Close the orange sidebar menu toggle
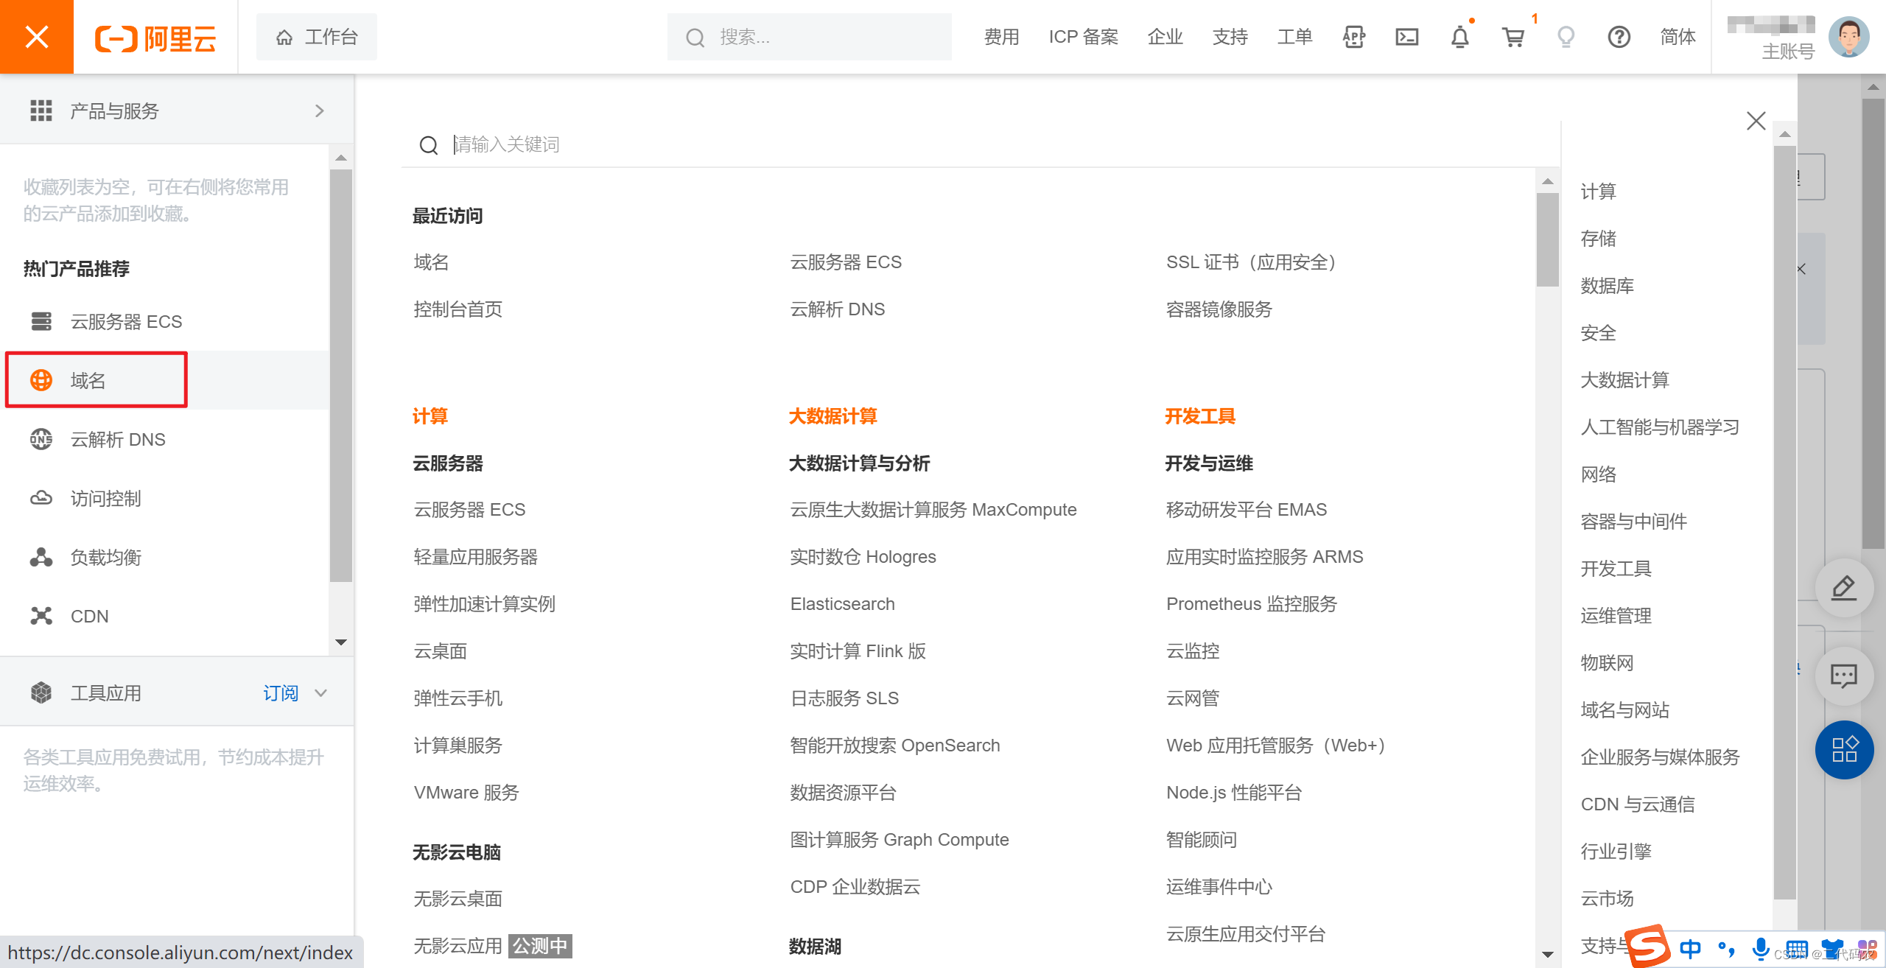Screen dimensions: 1886x968 (37, 37)
